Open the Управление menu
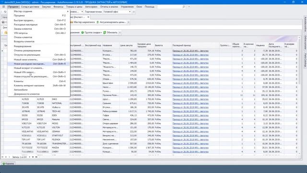Image resolution: width=307 pixels, height=173 pixels. (127, 7)
